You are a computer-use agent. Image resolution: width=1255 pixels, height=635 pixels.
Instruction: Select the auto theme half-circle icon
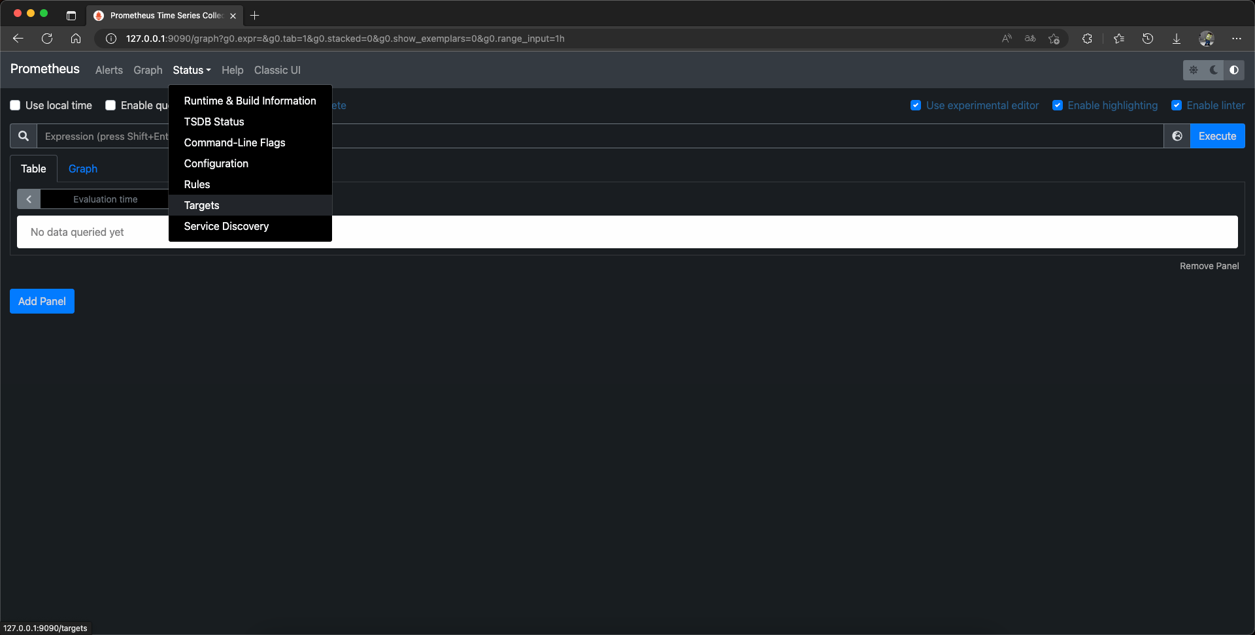tap(1234, 70)
